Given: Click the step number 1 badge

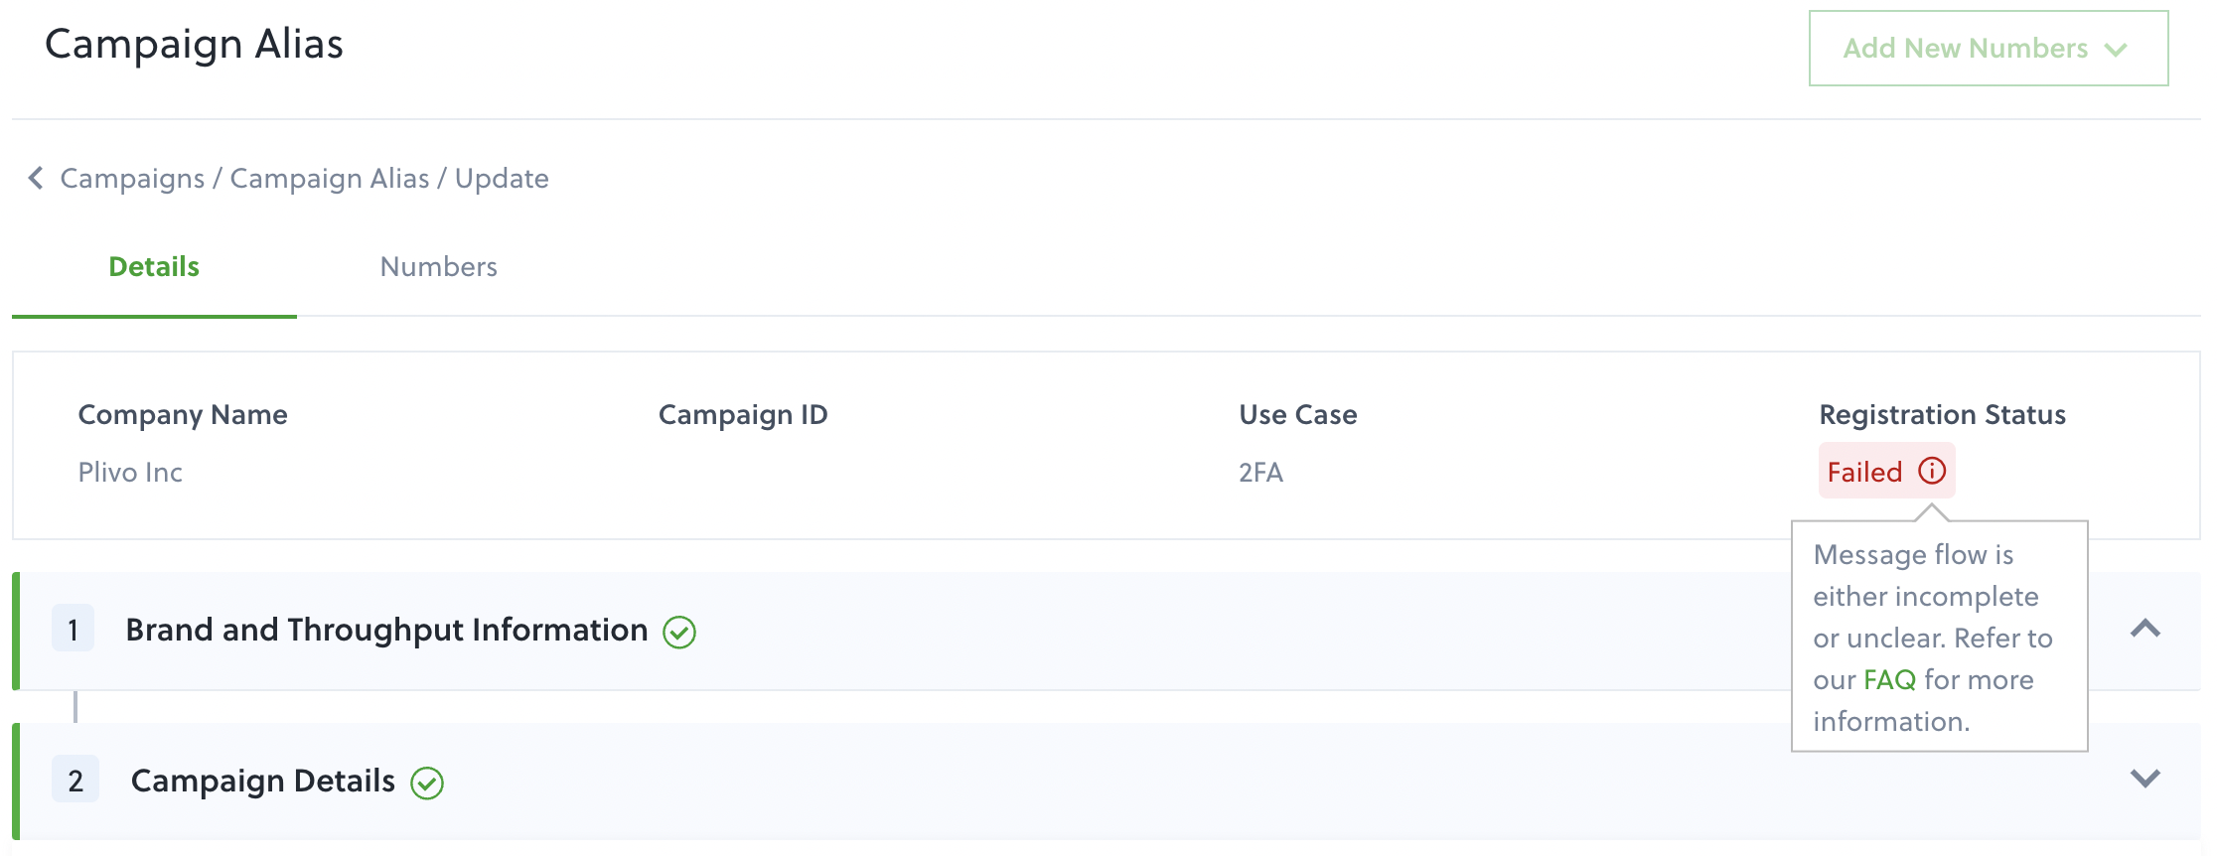Looking at the screenshot, I should click(x=74, y=629).
